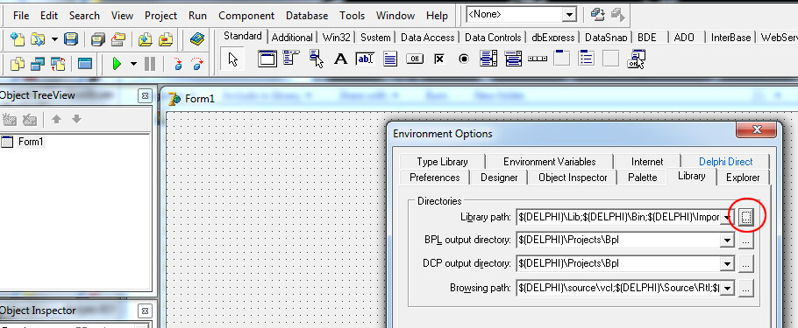Click the Open Project toolbar icon
The image size is (798, 328).
coord(118,39)
